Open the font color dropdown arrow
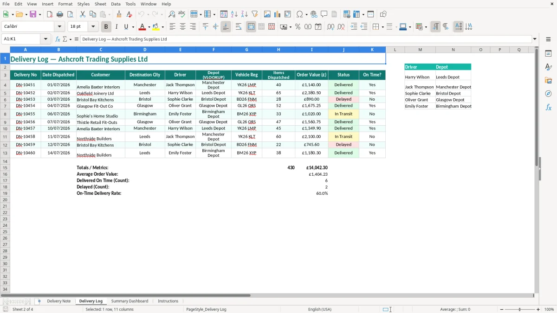 [149, 27]
